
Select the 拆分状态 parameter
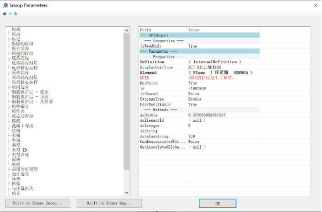20,48
